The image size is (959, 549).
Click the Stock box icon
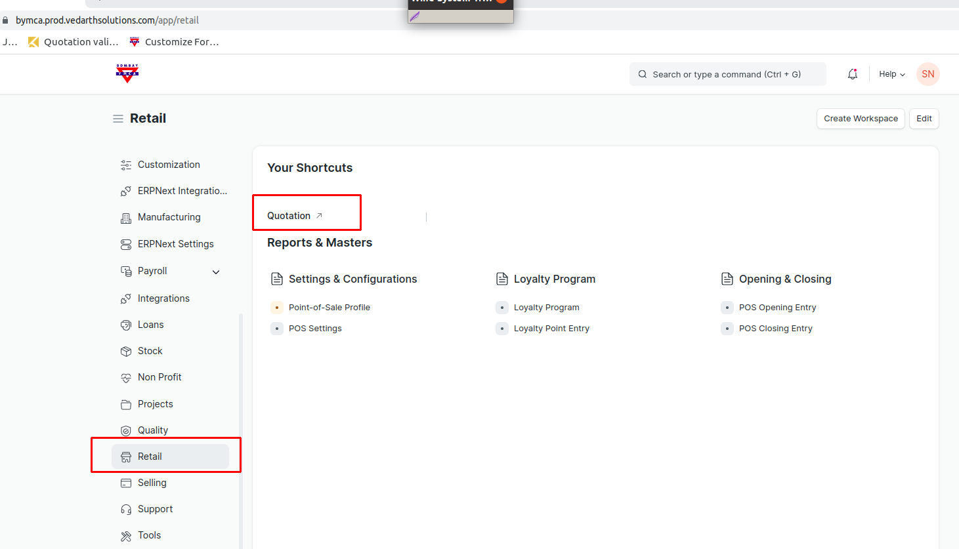click(126, 352)
